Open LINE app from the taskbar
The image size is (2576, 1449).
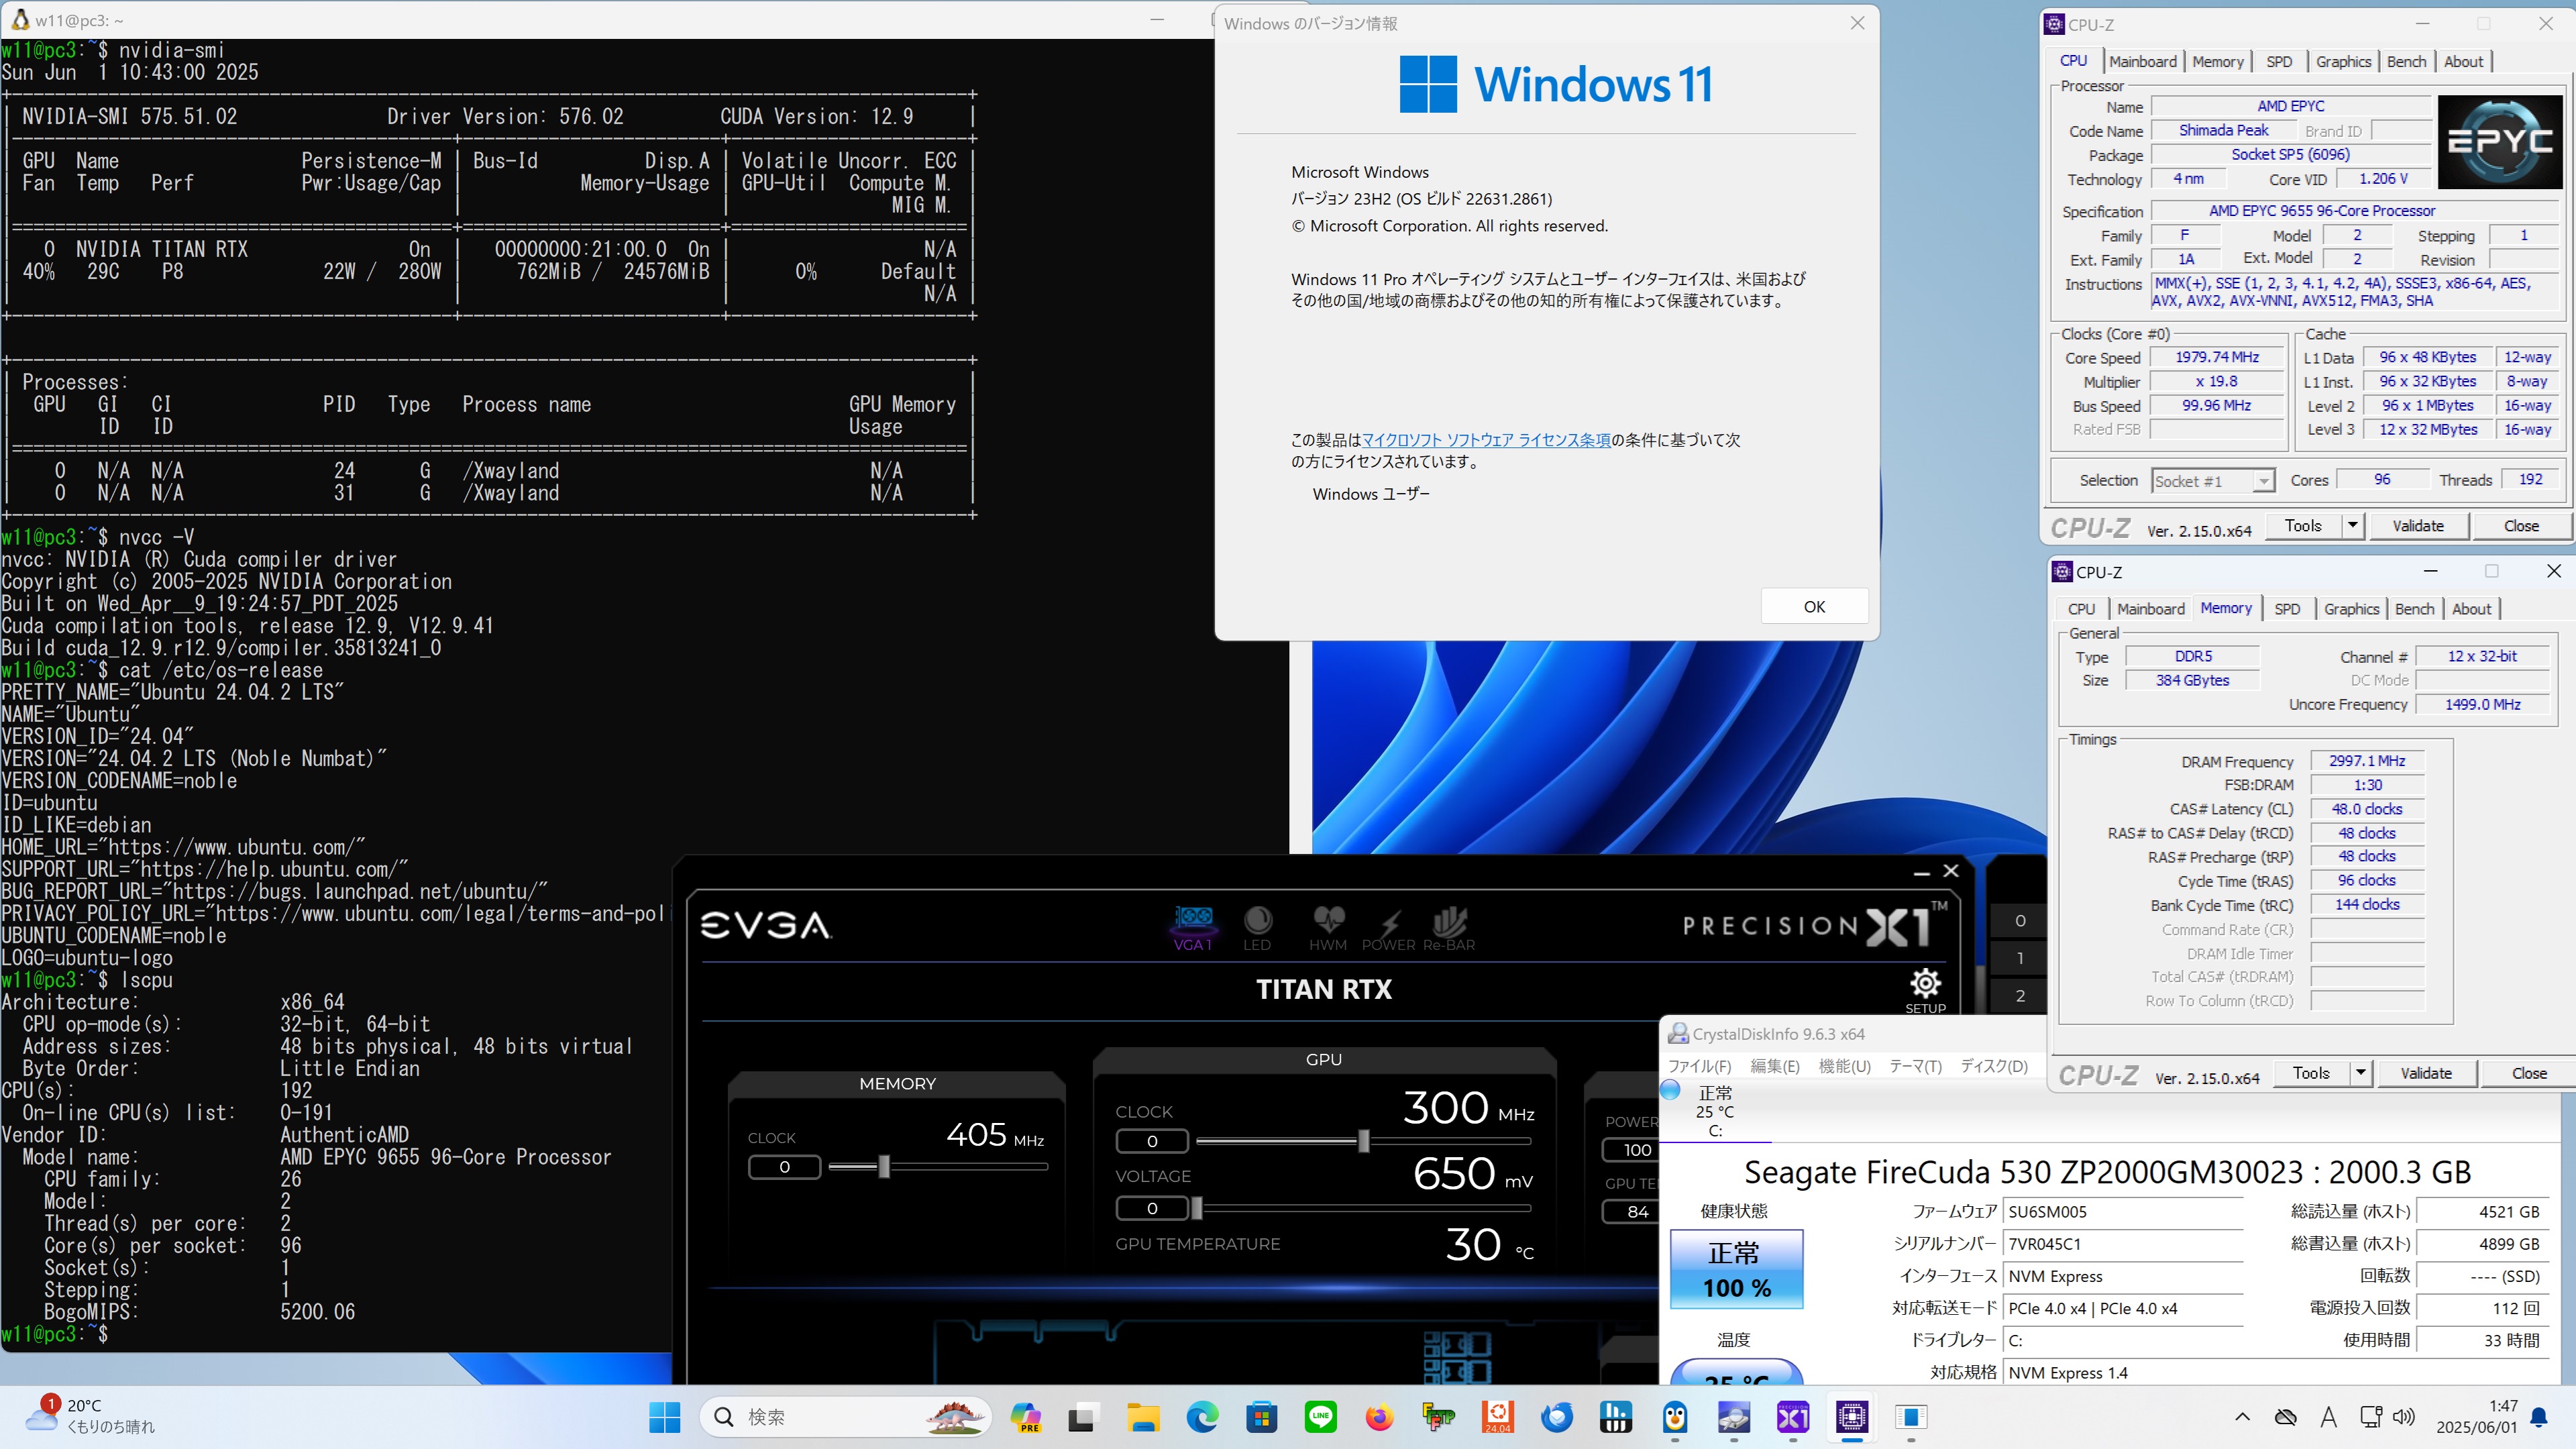tap(1321, 1417)
